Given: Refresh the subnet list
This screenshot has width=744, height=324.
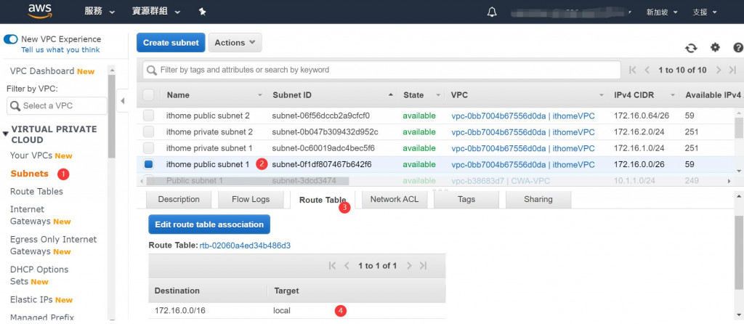Looking at the screenshot, I should (691, 48).
